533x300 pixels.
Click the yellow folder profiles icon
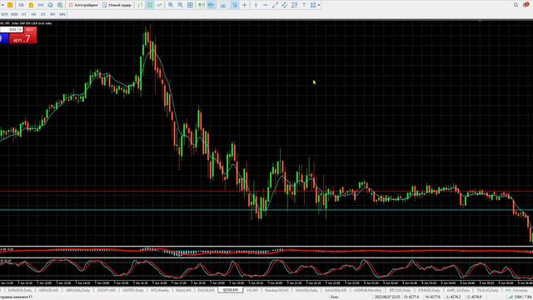tap(31, 5)
